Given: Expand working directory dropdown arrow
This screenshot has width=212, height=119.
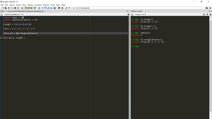Looking at the screenshot, I should click(x=205, y=8).
